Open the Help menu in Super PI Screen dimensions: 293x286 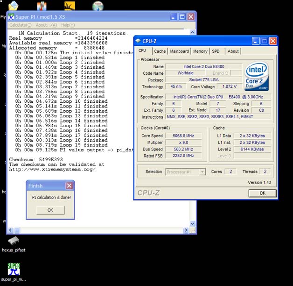pos(68,25)
